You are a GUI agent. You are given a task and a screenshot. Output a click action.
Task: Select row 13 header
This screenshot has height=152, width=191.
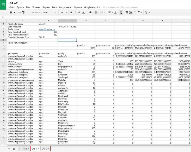click(3, 56)
